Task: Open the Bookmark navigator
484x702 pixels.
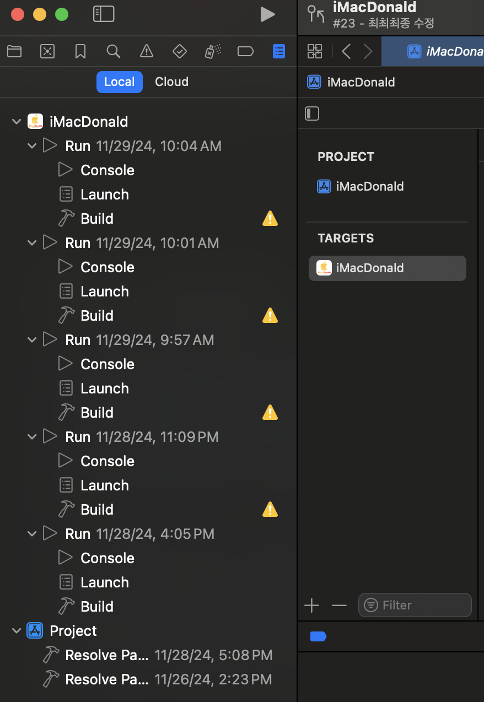Action: pyautogui.click(x=80, y=51)
